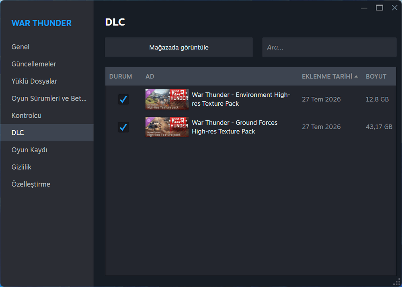
Task: Open the Ground Forces Texture Pack thumbnail
Action: click(x=167, y=127)
